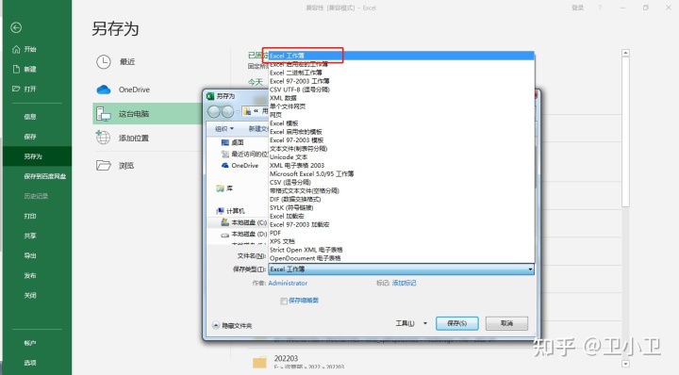Click the 202203 folder icon

coord(259,362)
